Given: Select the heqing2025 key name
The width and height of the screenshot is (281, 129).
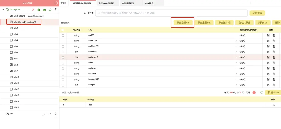Looking at the screenshot, I should point(94,79).
